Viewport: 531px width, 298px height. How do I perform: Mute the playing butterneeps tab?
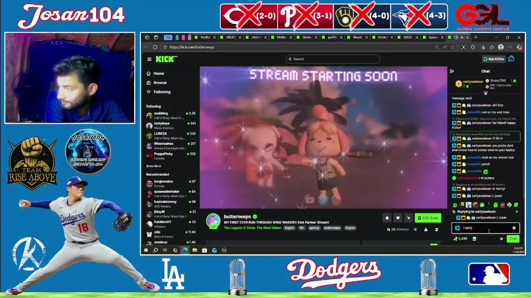click(455, 37)
